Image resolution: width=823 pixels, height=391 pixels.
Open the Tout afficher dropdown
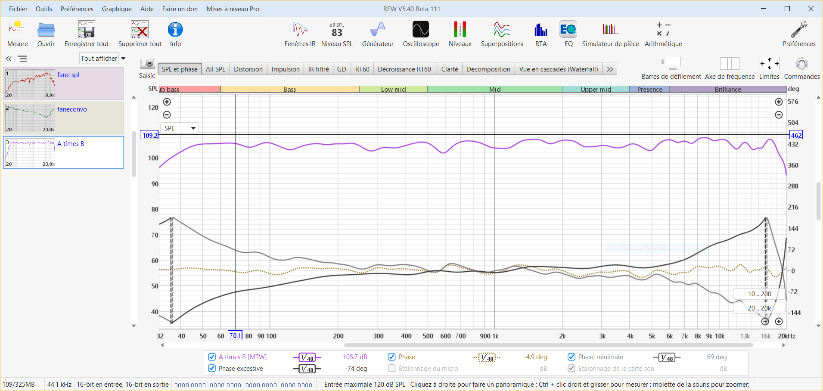point(103,59)
